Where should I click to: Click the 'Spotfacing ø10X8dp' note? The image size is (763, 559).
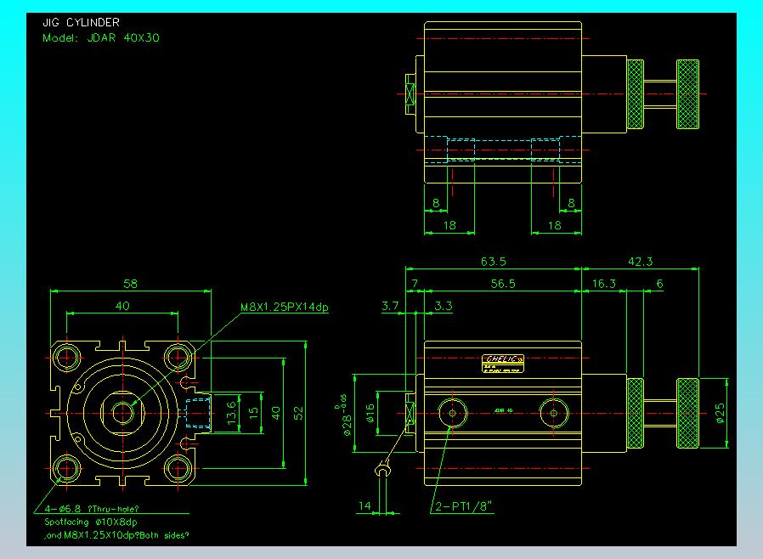point(91,522)
